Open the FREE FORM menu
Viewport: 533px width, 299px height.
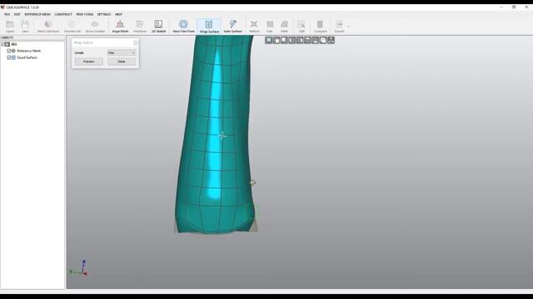tap(85, 15)
